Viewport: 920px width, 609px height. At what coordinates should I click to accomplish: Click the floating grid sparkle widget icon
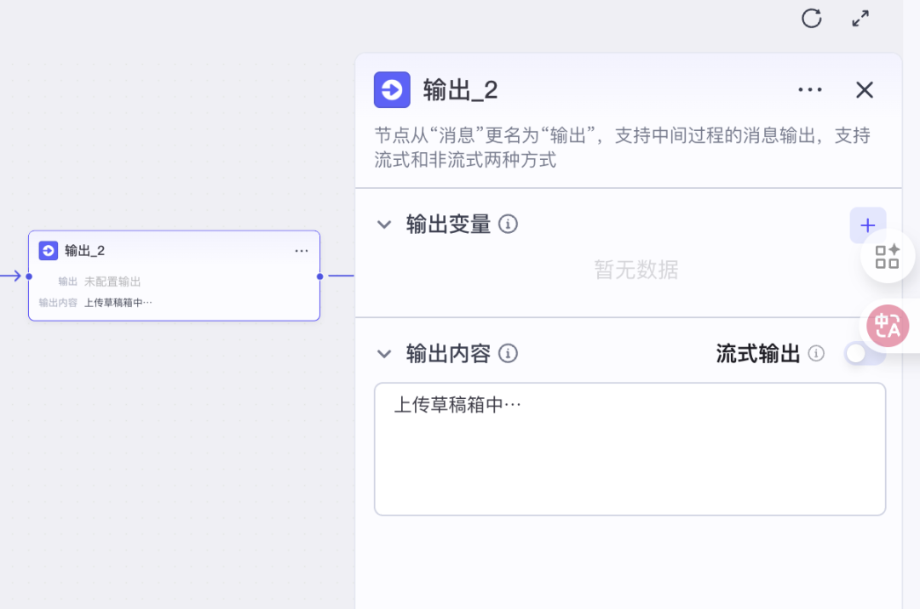pos(888,256)
